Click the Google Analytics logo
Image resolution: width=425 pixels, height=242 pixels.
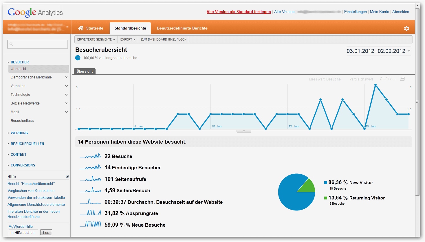(x=35, y=12)
